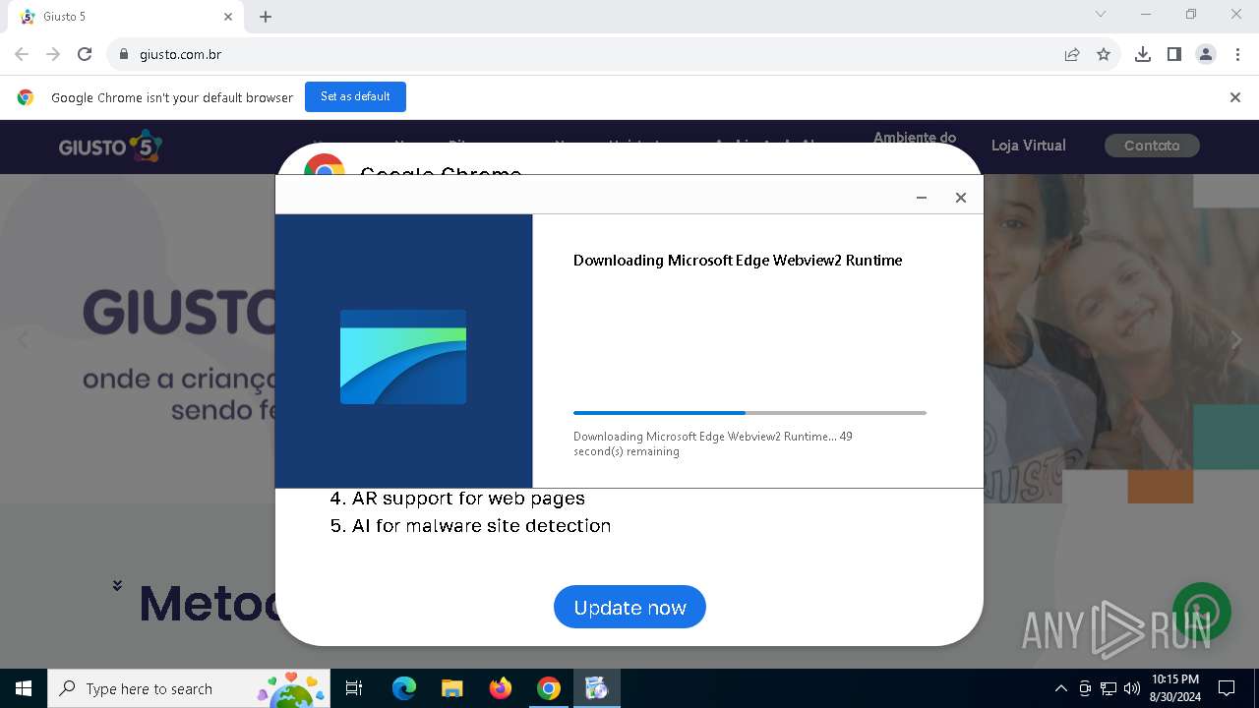Set Chrome as default browser
This screenshot has width=1259, height=708.
click(355, 96)
